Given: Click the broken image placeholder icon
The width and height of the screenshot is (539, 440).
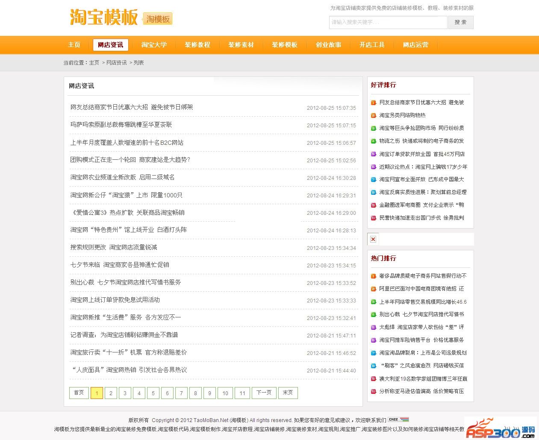Looking at the screenshot, I should coord(373,239).
